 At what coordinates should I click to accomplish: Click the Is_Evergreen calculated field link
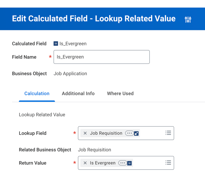tap(73, 44)
